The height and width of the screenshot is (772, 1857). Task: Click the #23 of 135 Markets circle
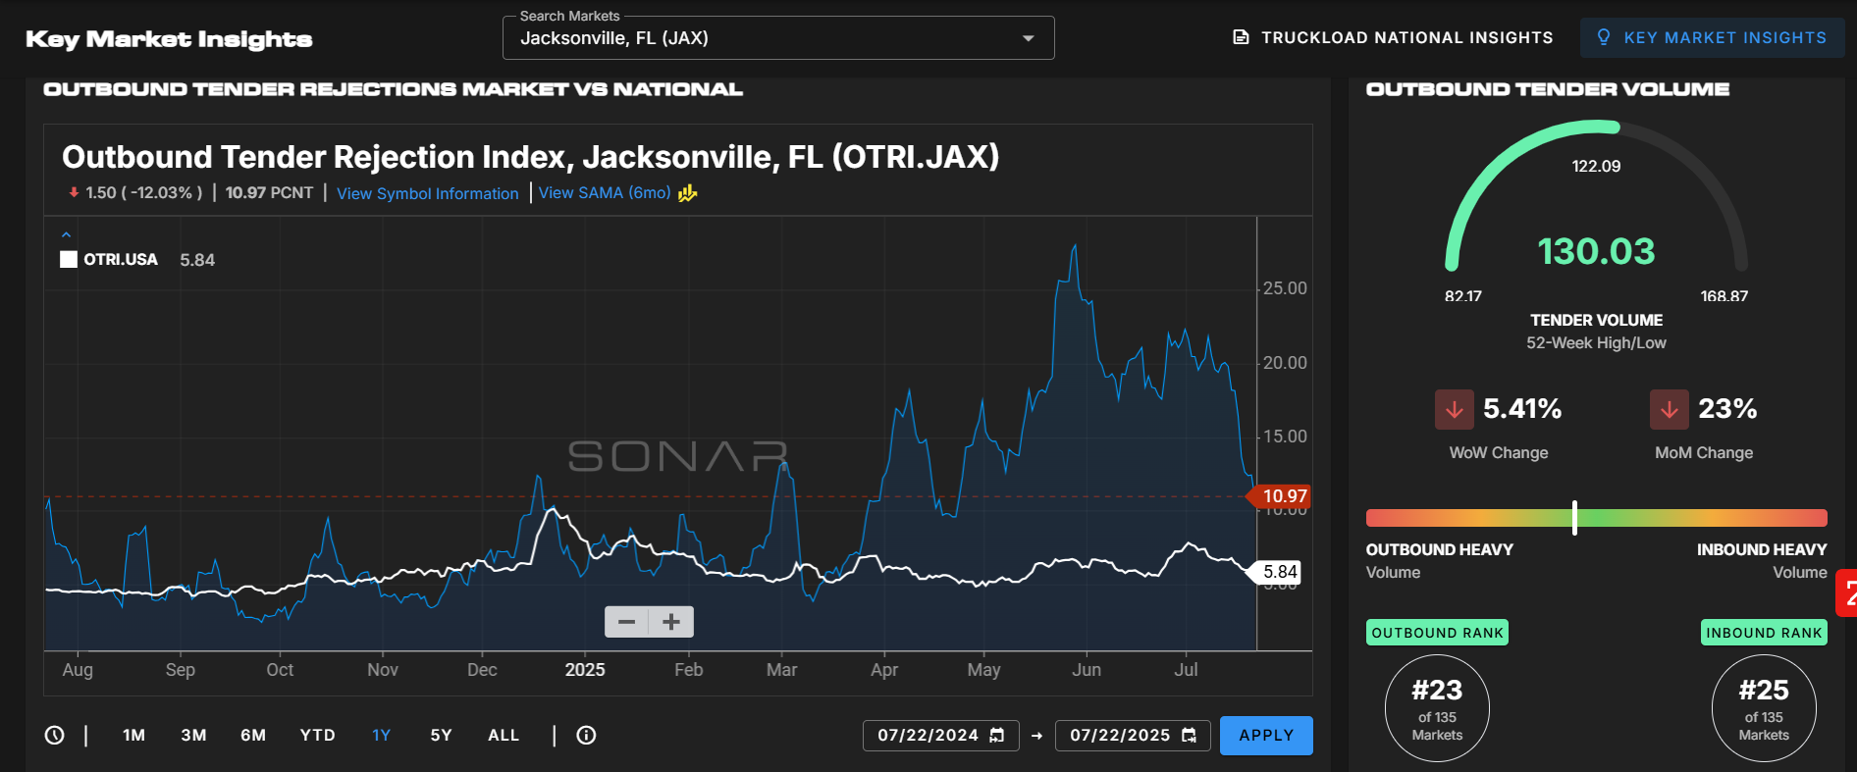pos(1437,708)
